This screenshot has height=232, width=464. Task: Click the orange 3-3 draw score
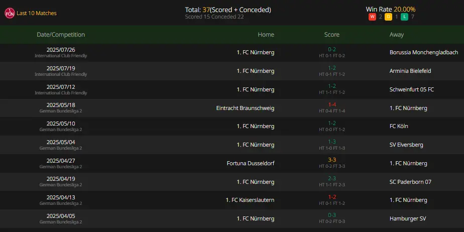pyautogui.click(x=332, y=160)
